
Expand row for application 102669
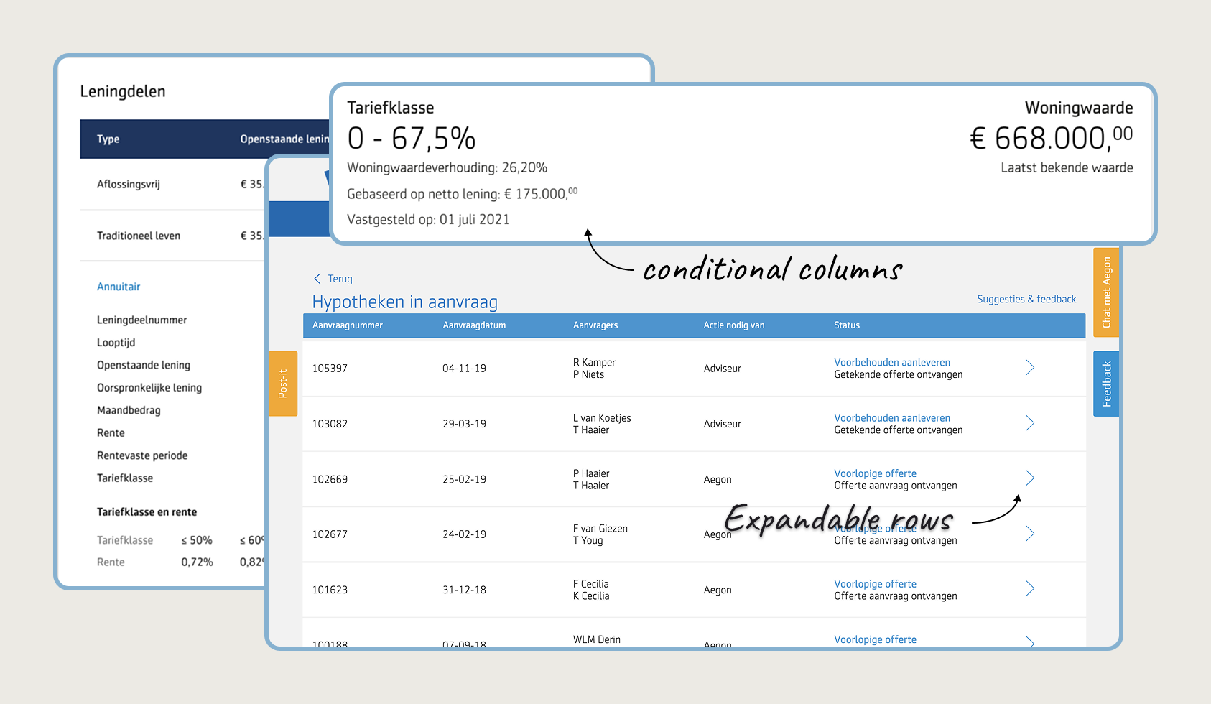[x=1029, y=478]
